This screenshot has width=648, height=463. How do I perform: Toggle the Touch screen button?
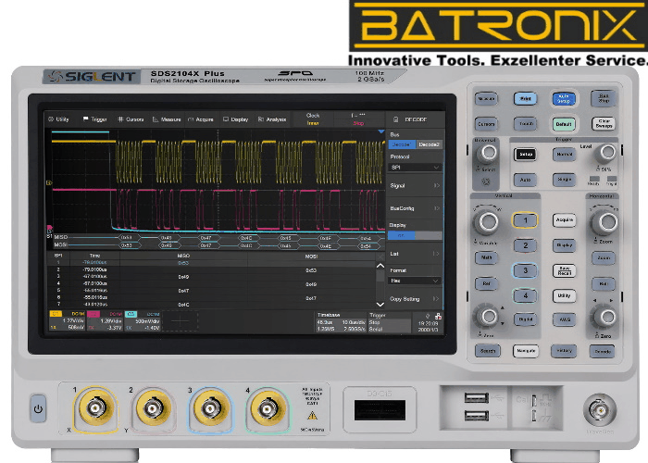click(525, 123)
